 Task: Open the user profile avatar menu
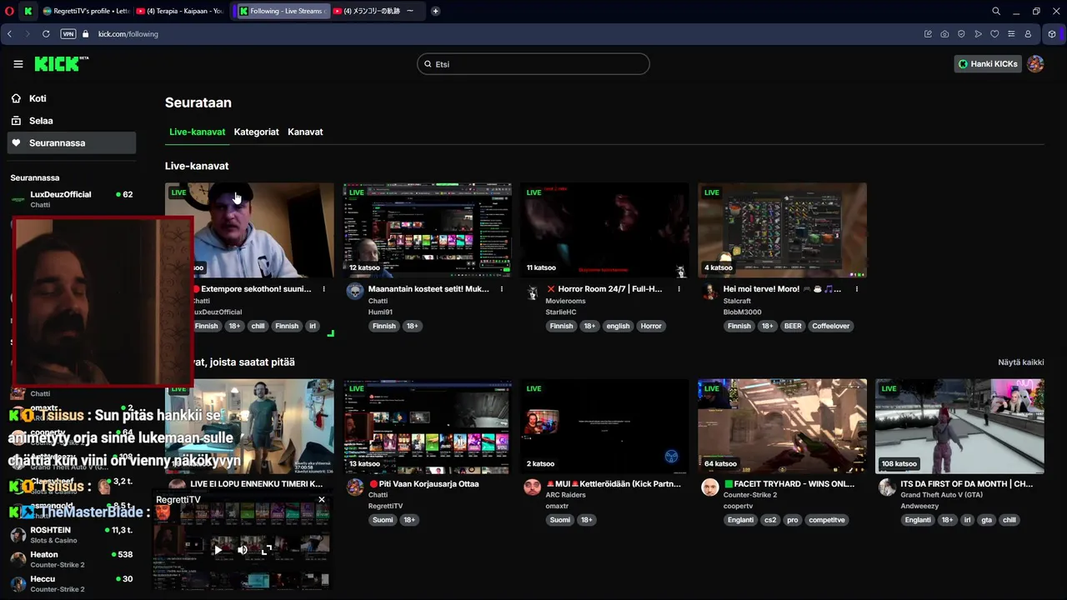(1035, 64)
